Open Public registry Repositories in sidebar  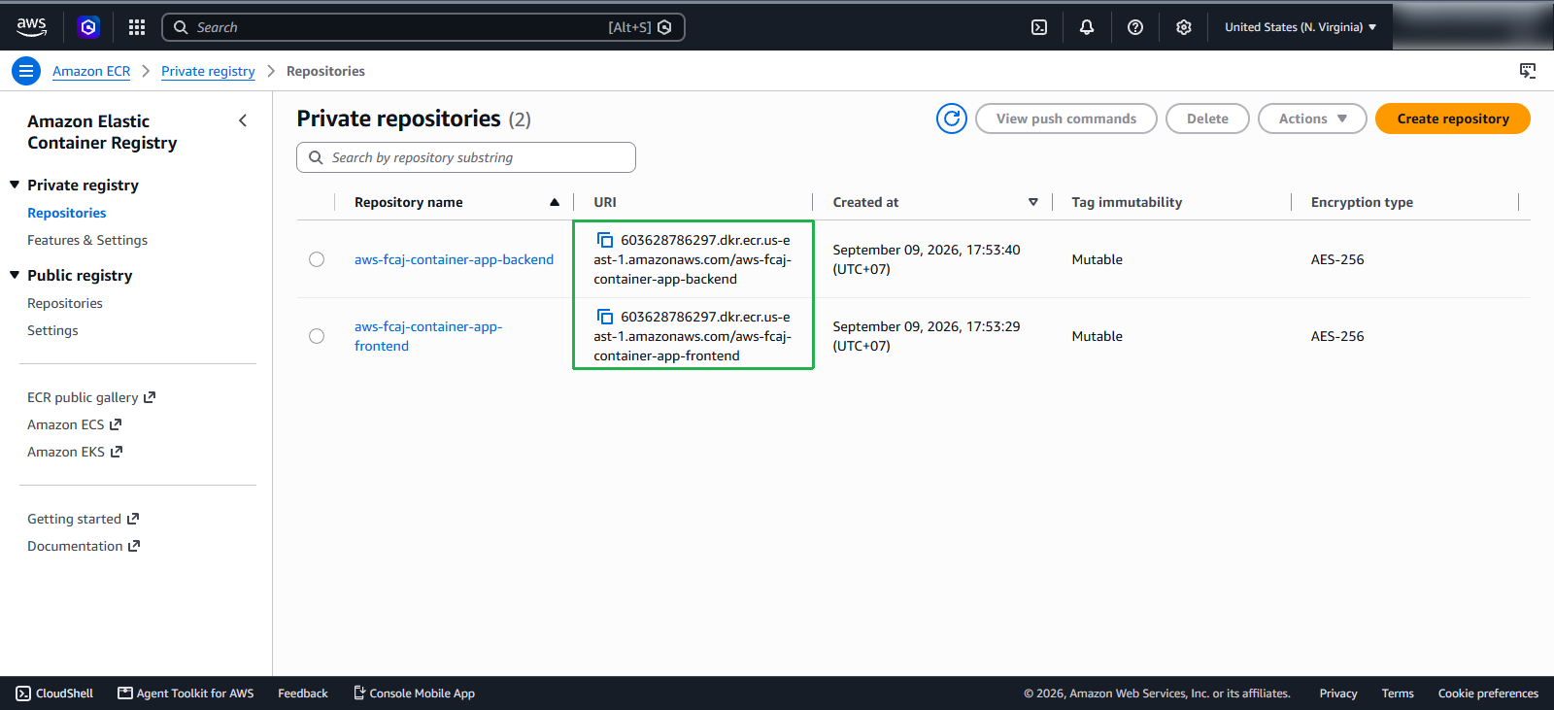(x=65, y=303)
